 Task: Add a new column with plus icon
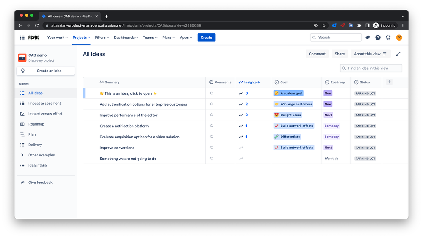coord(389,82)
